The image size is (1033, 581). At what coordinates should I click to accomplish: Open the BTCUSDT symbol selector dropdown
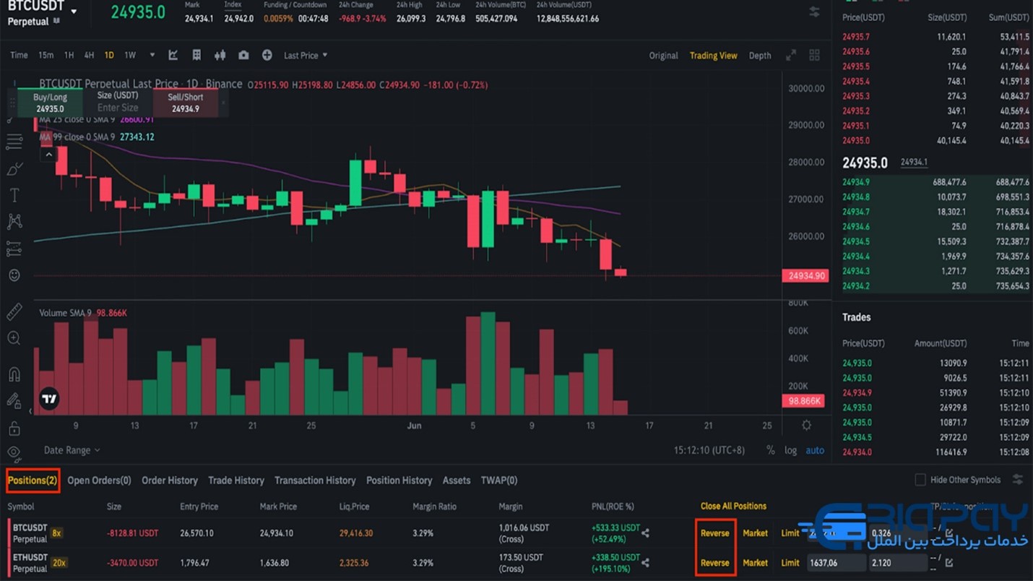[74, 12]
